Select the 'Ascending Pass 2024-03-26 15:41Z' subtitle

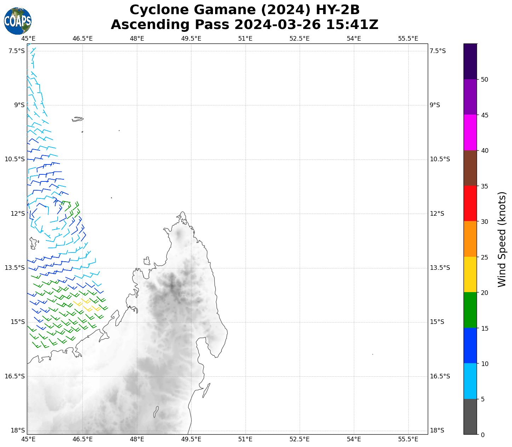click(245, 25)
